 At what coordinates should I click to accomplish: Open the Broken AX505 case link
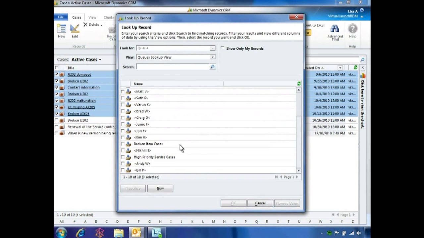[79, 114]
